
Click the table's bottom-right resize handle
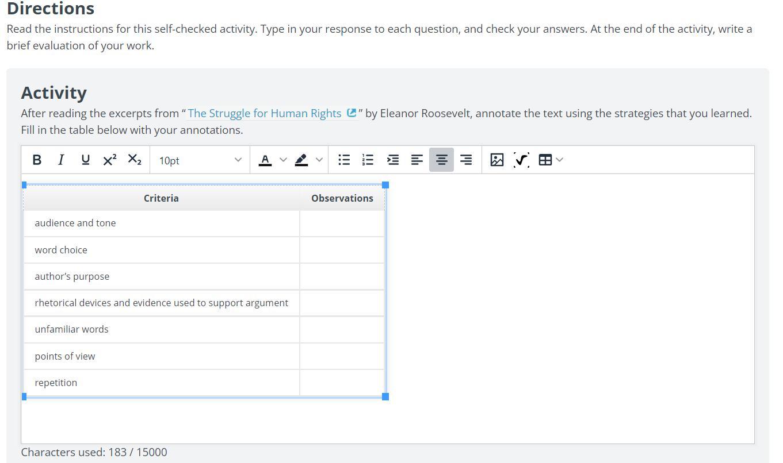385,396
